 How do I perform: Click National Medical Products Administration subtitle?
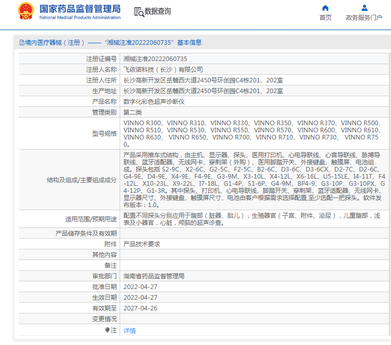pyautogui.click(x=80, y=17)
